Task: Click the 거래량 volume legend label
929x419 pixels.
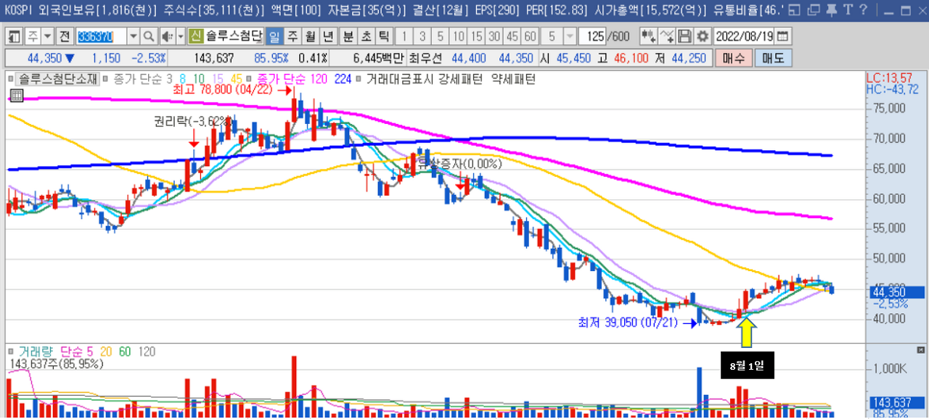Action: click(37, 352)
